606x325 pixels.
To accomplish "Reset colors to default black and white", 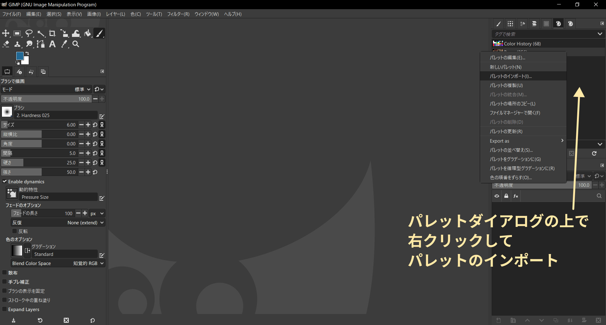I will (18, 63).
